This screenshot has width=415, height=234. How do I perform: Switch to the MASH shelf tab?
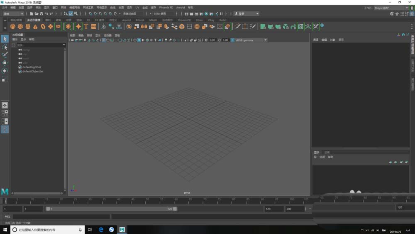[x=153, y=20]
